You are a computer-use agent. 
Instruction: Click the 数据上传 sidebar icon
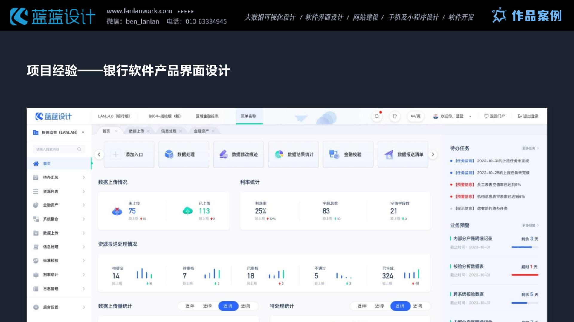click(36, 233)
